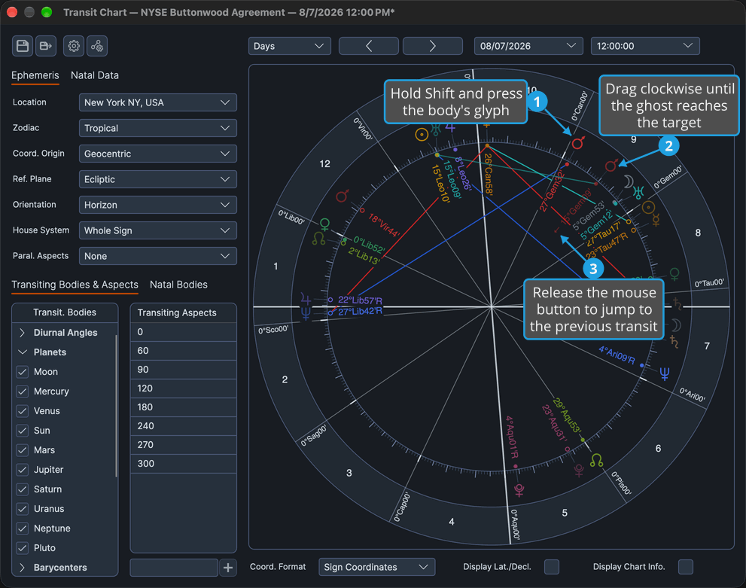Open the Days step-unit dropdown
This screenshot has width=746, height=588.
(x=289, y=46)
